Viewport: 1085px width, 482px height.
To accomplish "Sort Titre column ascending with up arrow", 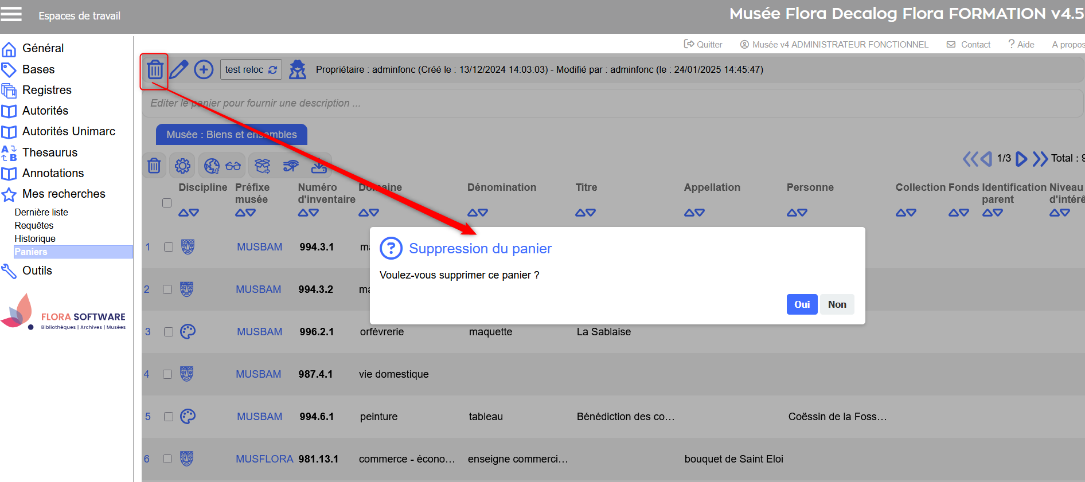I will pyautogui.click(x=580, y=213).
